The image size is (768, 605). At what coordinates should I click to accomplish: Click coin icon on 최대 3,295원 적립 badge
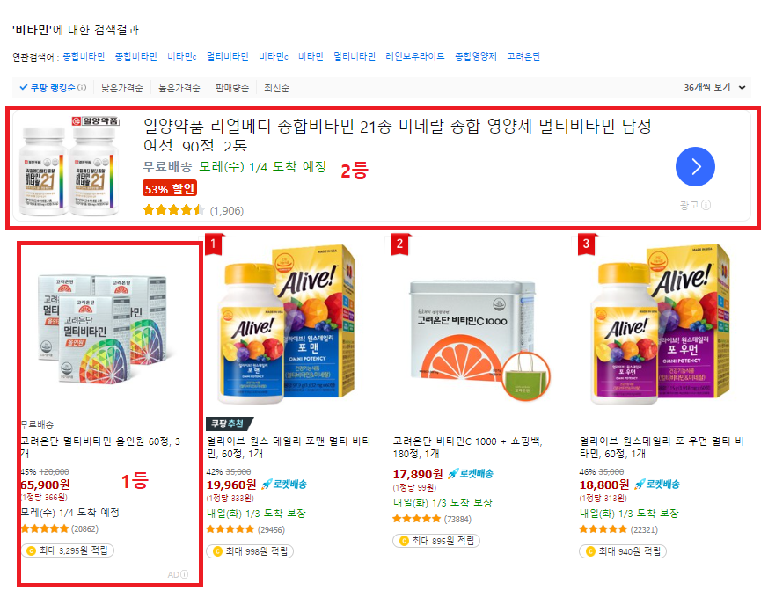tap(31, 550)
